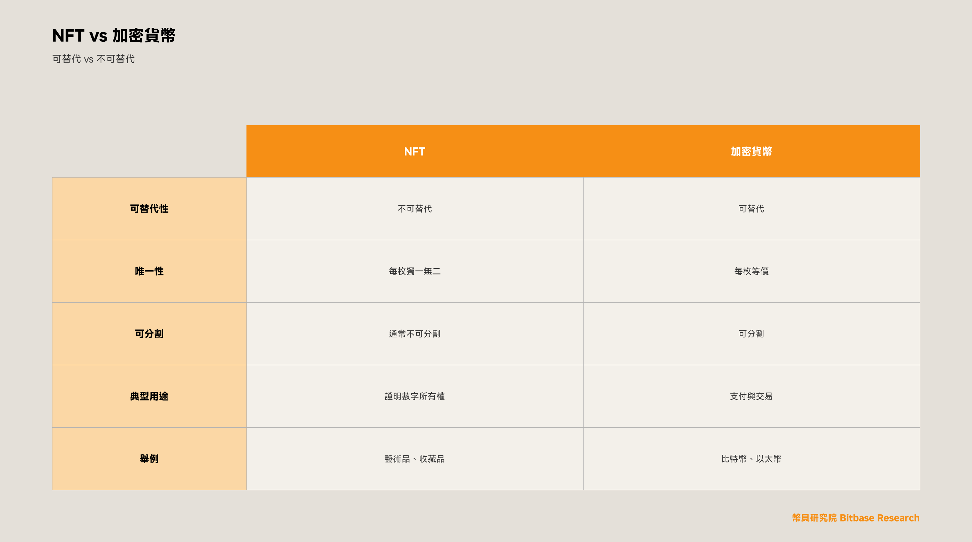Click the 可替代性 row label
This screenshot has width=972, height=542.
[149, 208]
